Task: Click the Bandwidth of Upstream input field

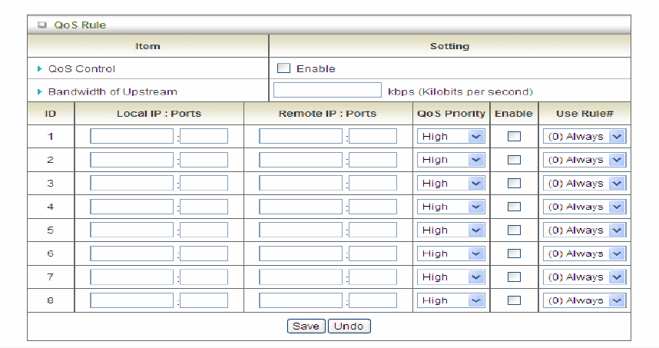Action: 327,91
